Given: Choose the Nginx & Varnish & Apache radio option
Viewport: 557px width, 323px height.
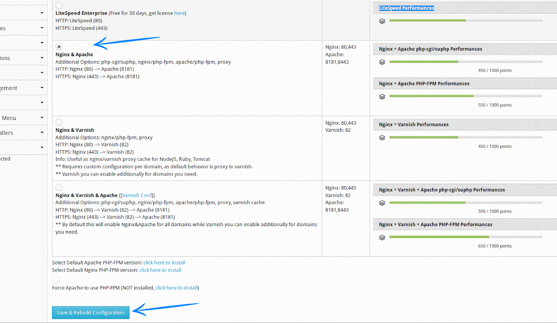Looking at the screenshot, I should click(59, 187).
